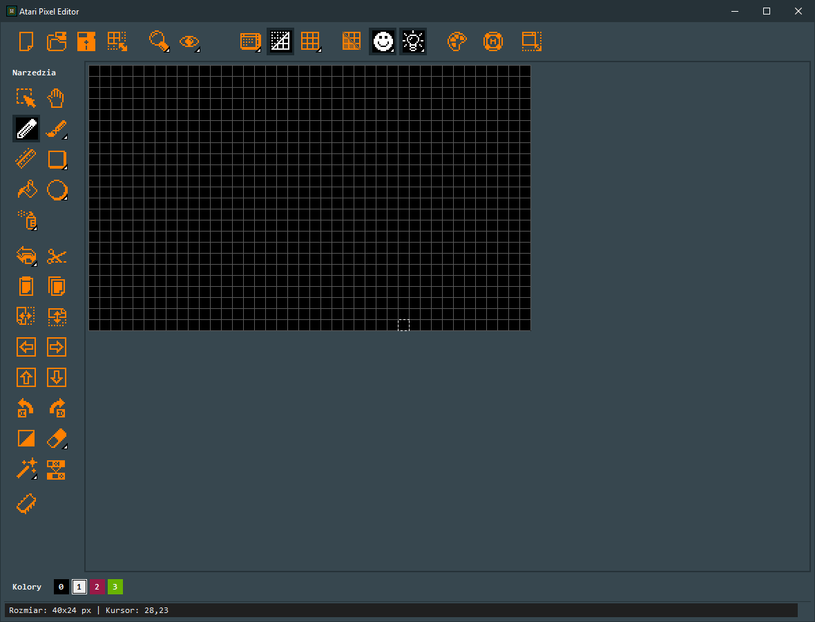Open the Eraser tool options
815x622 pixels.
point(56,438)
